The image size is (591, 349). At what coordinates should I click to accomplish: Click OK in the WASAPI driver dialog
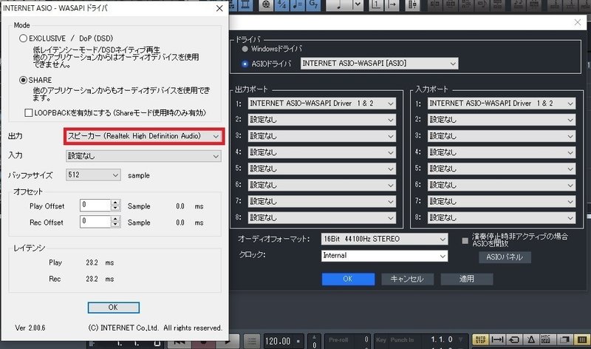point(114,308)
